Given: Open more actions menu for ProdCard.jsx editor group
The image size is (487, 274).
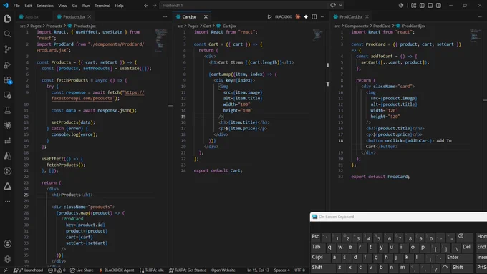Looking at the screenshot, I should coord(480,16).
